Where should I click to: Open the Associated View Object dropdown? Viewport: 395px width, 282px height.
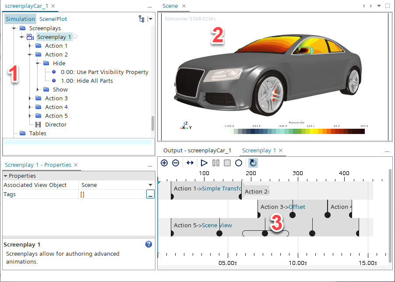click(150, 185)
